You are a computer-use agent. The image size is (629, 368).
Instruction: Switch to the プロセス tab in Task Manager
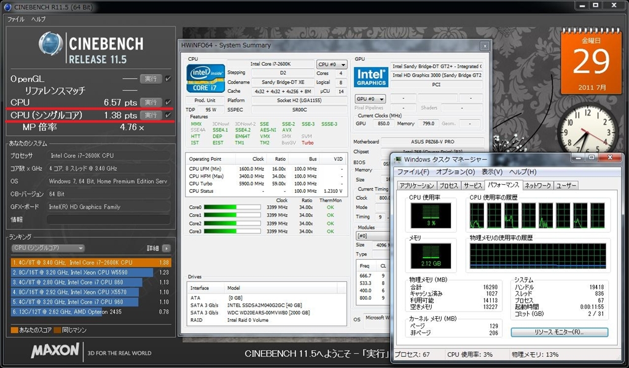click(448, 186)
